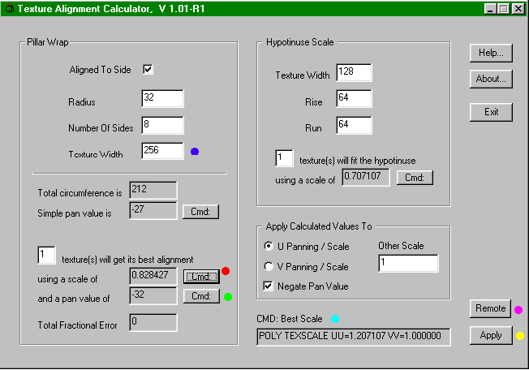The width and height of the screenshot is (529, 370).
Task: Click the blue dot beside Texture Width
Action: pos(195,151)
